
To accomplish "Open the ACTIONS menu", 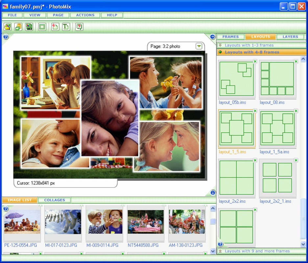I will coord(85,15).
